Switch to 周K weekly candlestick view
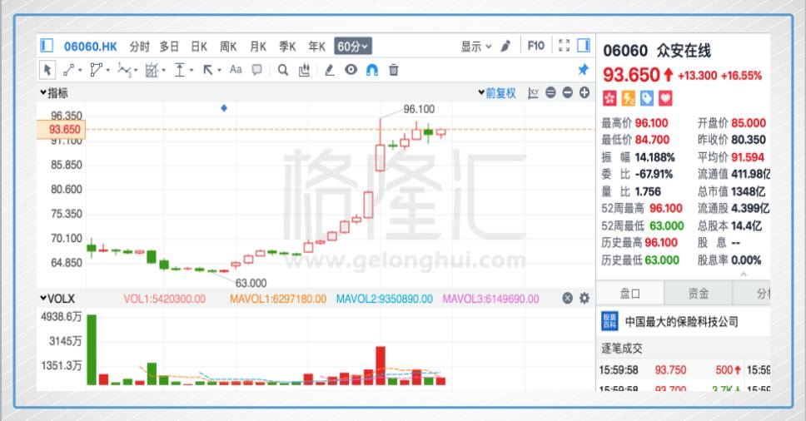 pyautogui.click(x=228, y=47)
